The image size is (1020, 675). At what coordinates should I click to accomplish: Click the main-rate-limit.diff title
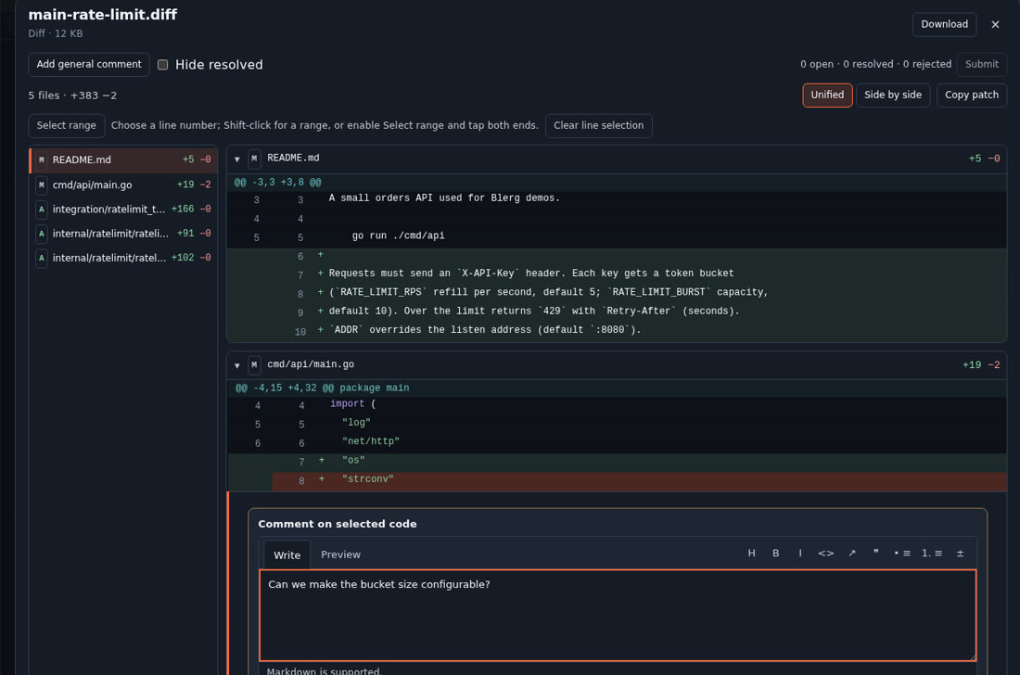point(103,15)
